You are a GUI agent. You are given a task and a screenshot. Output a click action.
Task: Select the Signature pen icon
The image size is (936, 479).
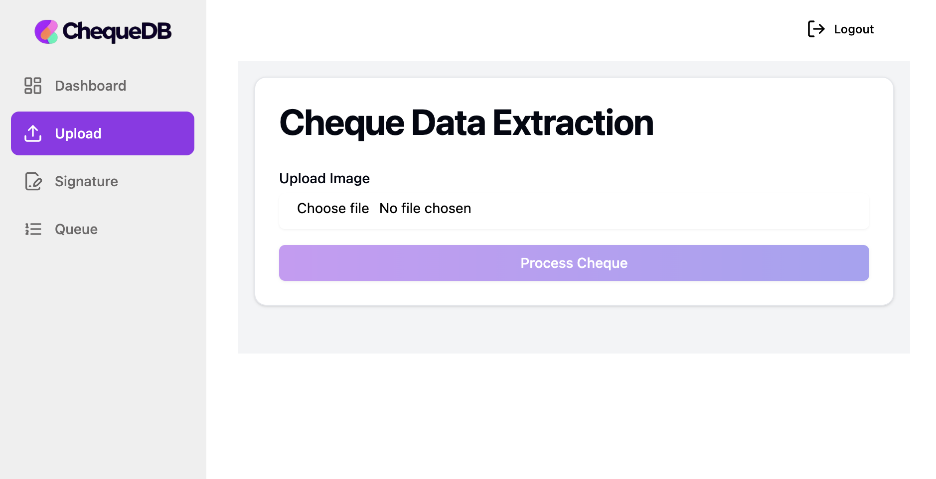(x=33, y=181)
